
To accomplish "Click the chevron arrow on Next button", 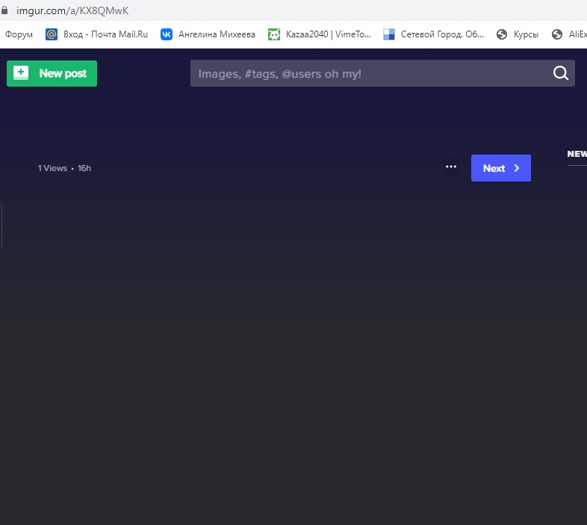I will (x=517, y=169).
